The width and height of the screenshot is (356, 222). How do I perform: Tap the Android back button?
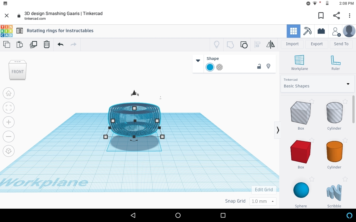[x=133, y=215]
